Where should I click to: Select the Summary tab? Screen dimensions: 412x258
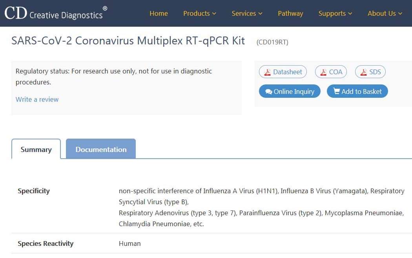36,149
